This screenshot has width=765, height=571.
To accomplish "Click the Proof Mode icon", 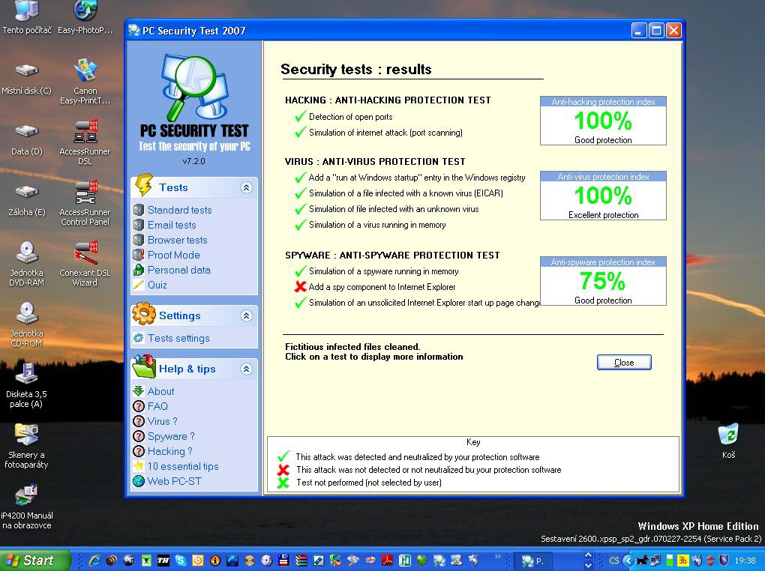I will tap(139, 255).
